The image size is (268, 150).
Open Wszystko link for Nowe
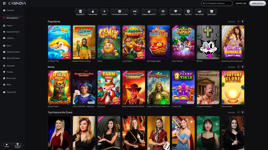[231, 67]
